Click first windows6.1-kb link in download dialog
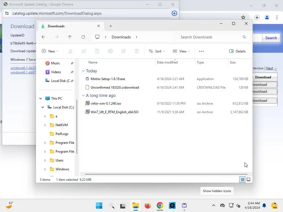Screen dimensions: 283x212 pos(23,68)
